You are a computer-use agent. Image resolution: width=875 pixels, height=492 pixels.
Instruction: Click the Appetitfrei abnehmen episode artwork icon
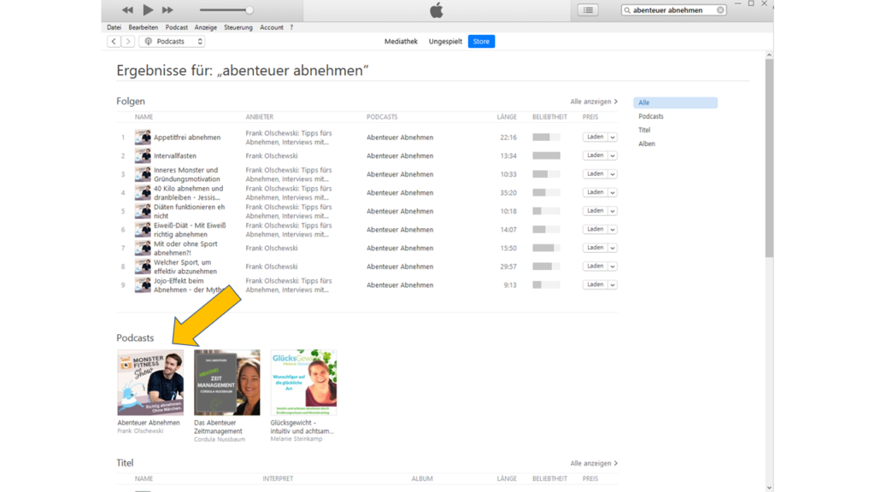pyautogui.click(x=143, y=138)
